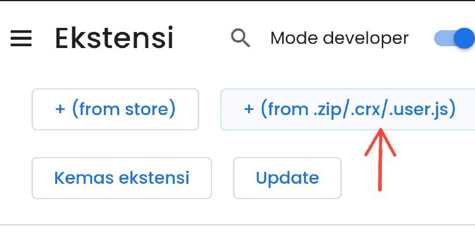Choose the button the red arrow points to

(x=348, y=109)
